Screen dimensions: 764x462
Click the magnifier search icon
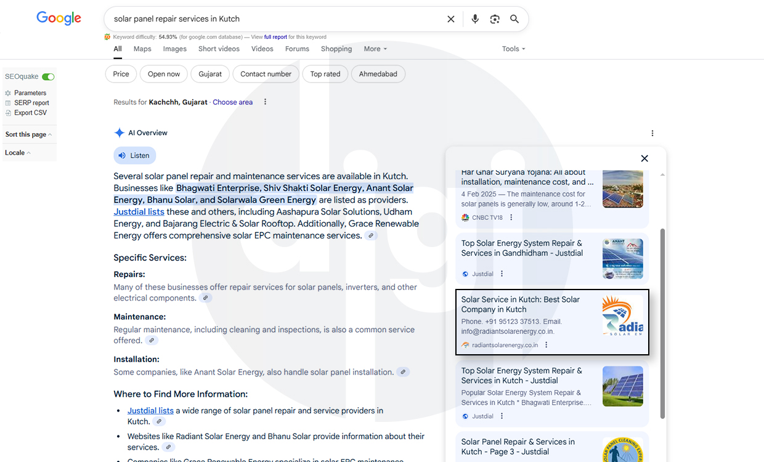click(x=514, y=19)
